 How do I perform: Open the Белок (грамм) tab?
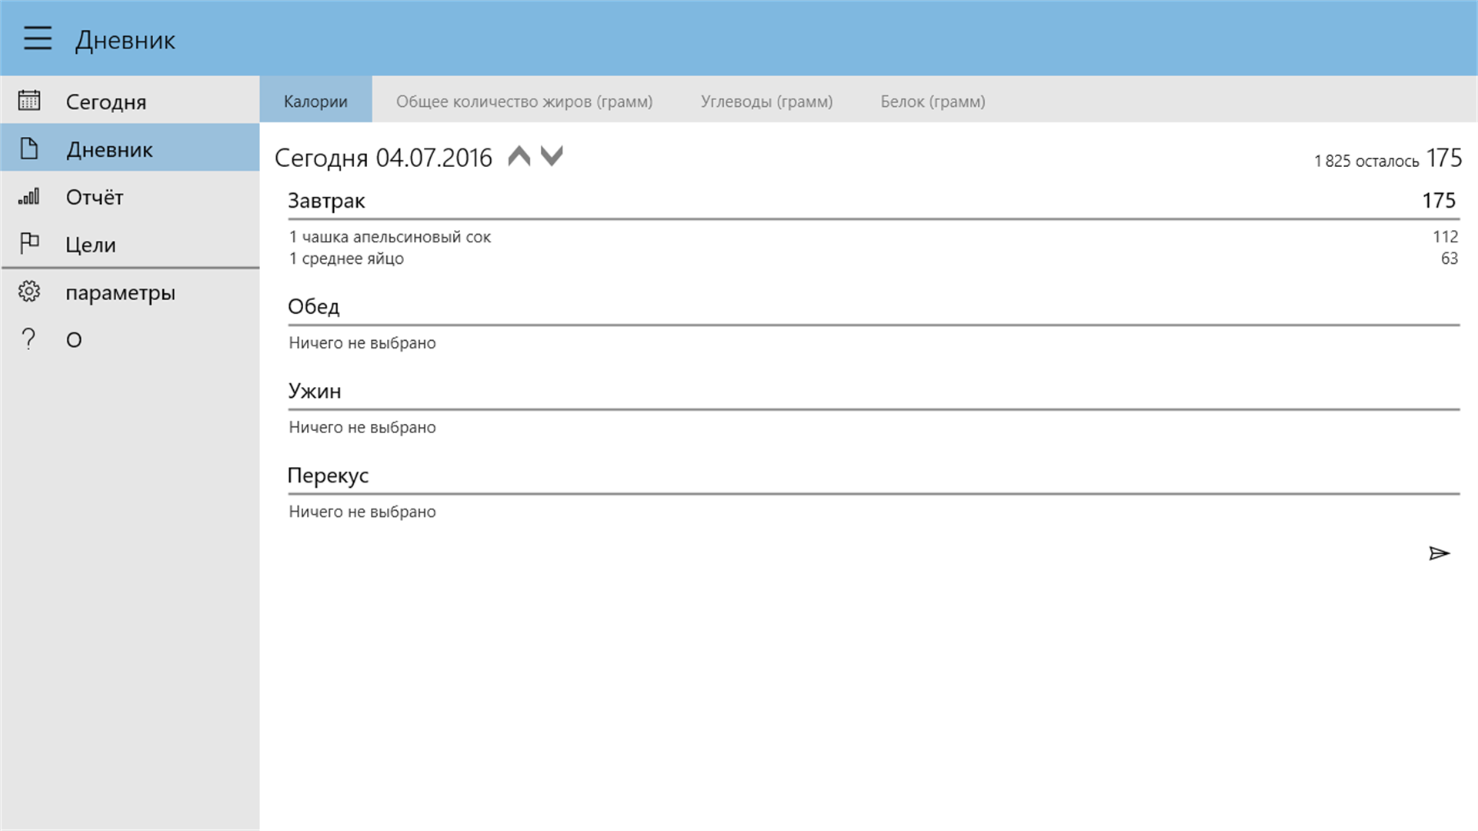[x=933, y=101]
